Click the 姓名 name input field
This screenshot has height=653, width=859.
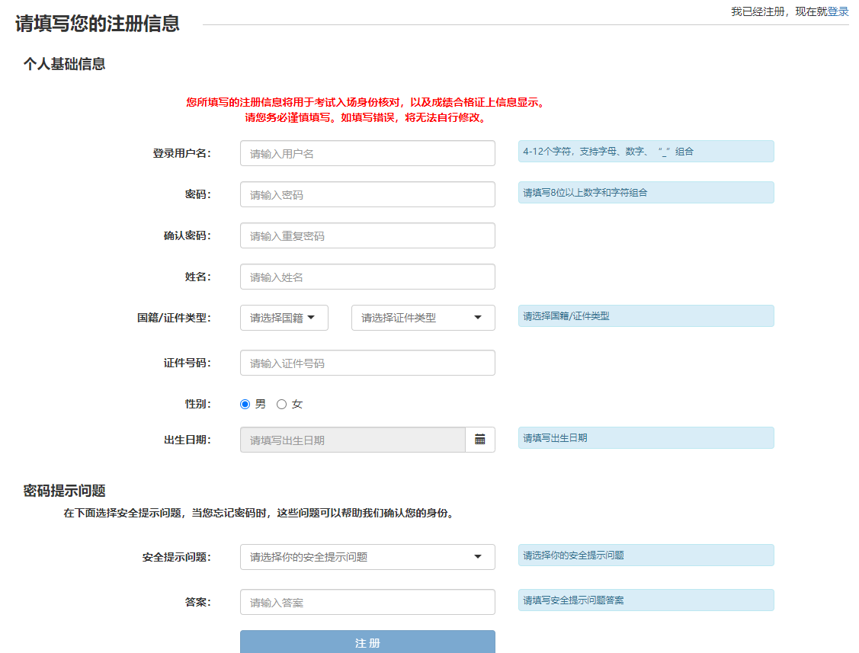pyautogui.click(x=367, y=277)
